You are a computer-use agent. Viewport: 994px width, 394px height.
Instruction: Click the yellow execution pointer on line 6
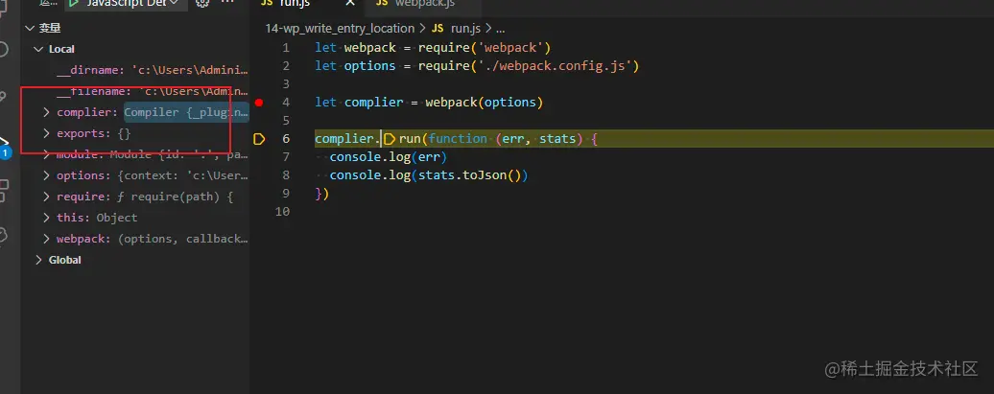click(259, 139)
